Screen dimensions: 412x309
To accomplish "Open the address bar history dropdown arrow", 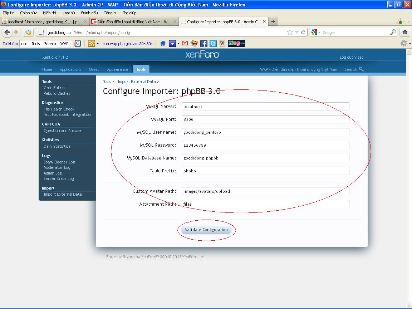I will point(297,32).
